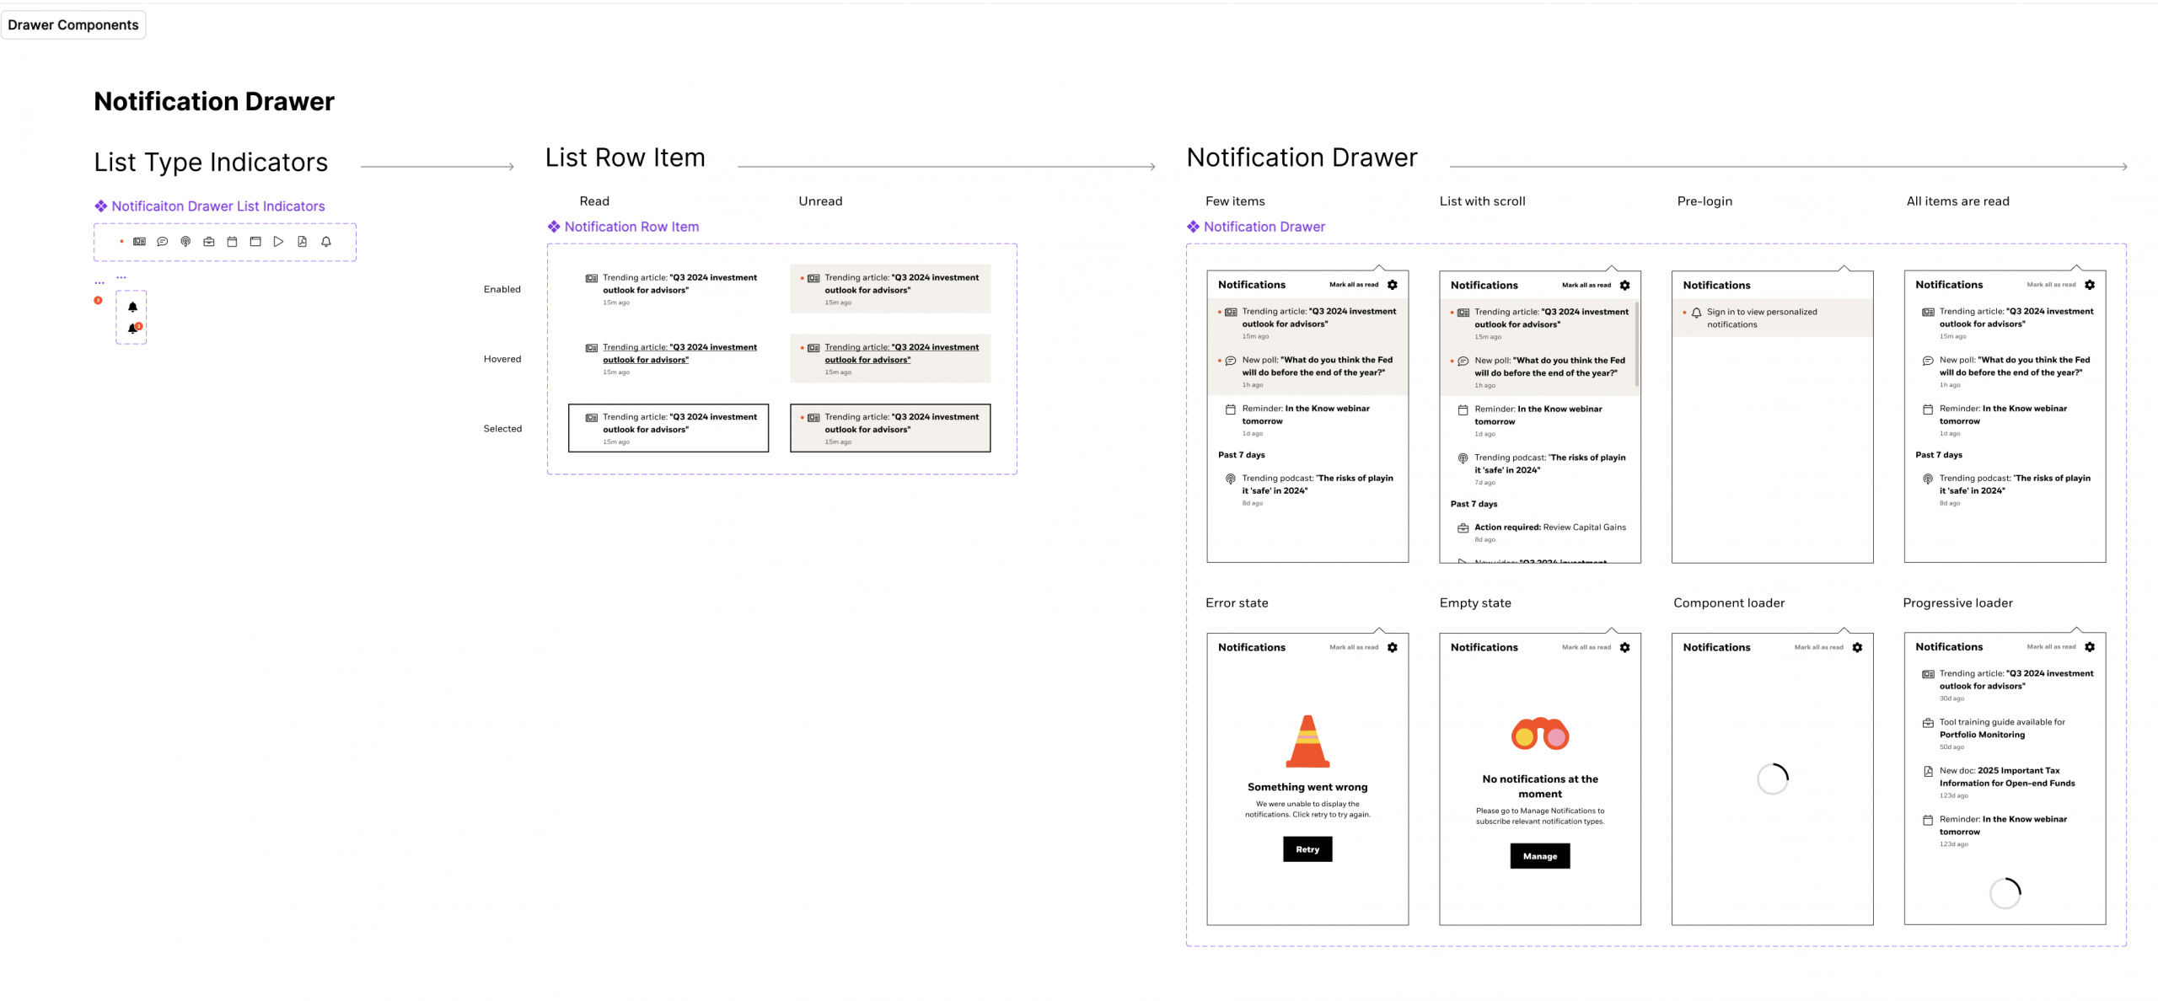Click Sign in to view personalized notifications row

coord(1773,318)
